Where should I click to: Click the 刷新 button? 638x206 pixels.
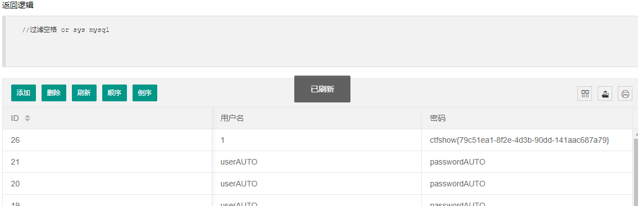tap(84, 93)
